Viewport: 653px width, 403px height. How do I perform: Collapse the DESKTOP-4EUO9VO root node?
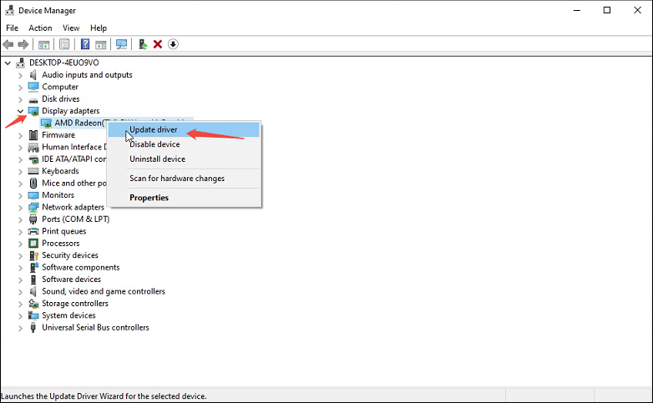[8, 63]
